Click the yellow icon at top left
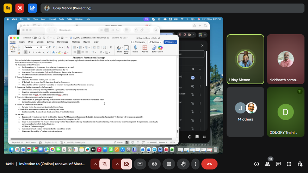The height and width of the screenshot is (173, 308). point(8,8)
